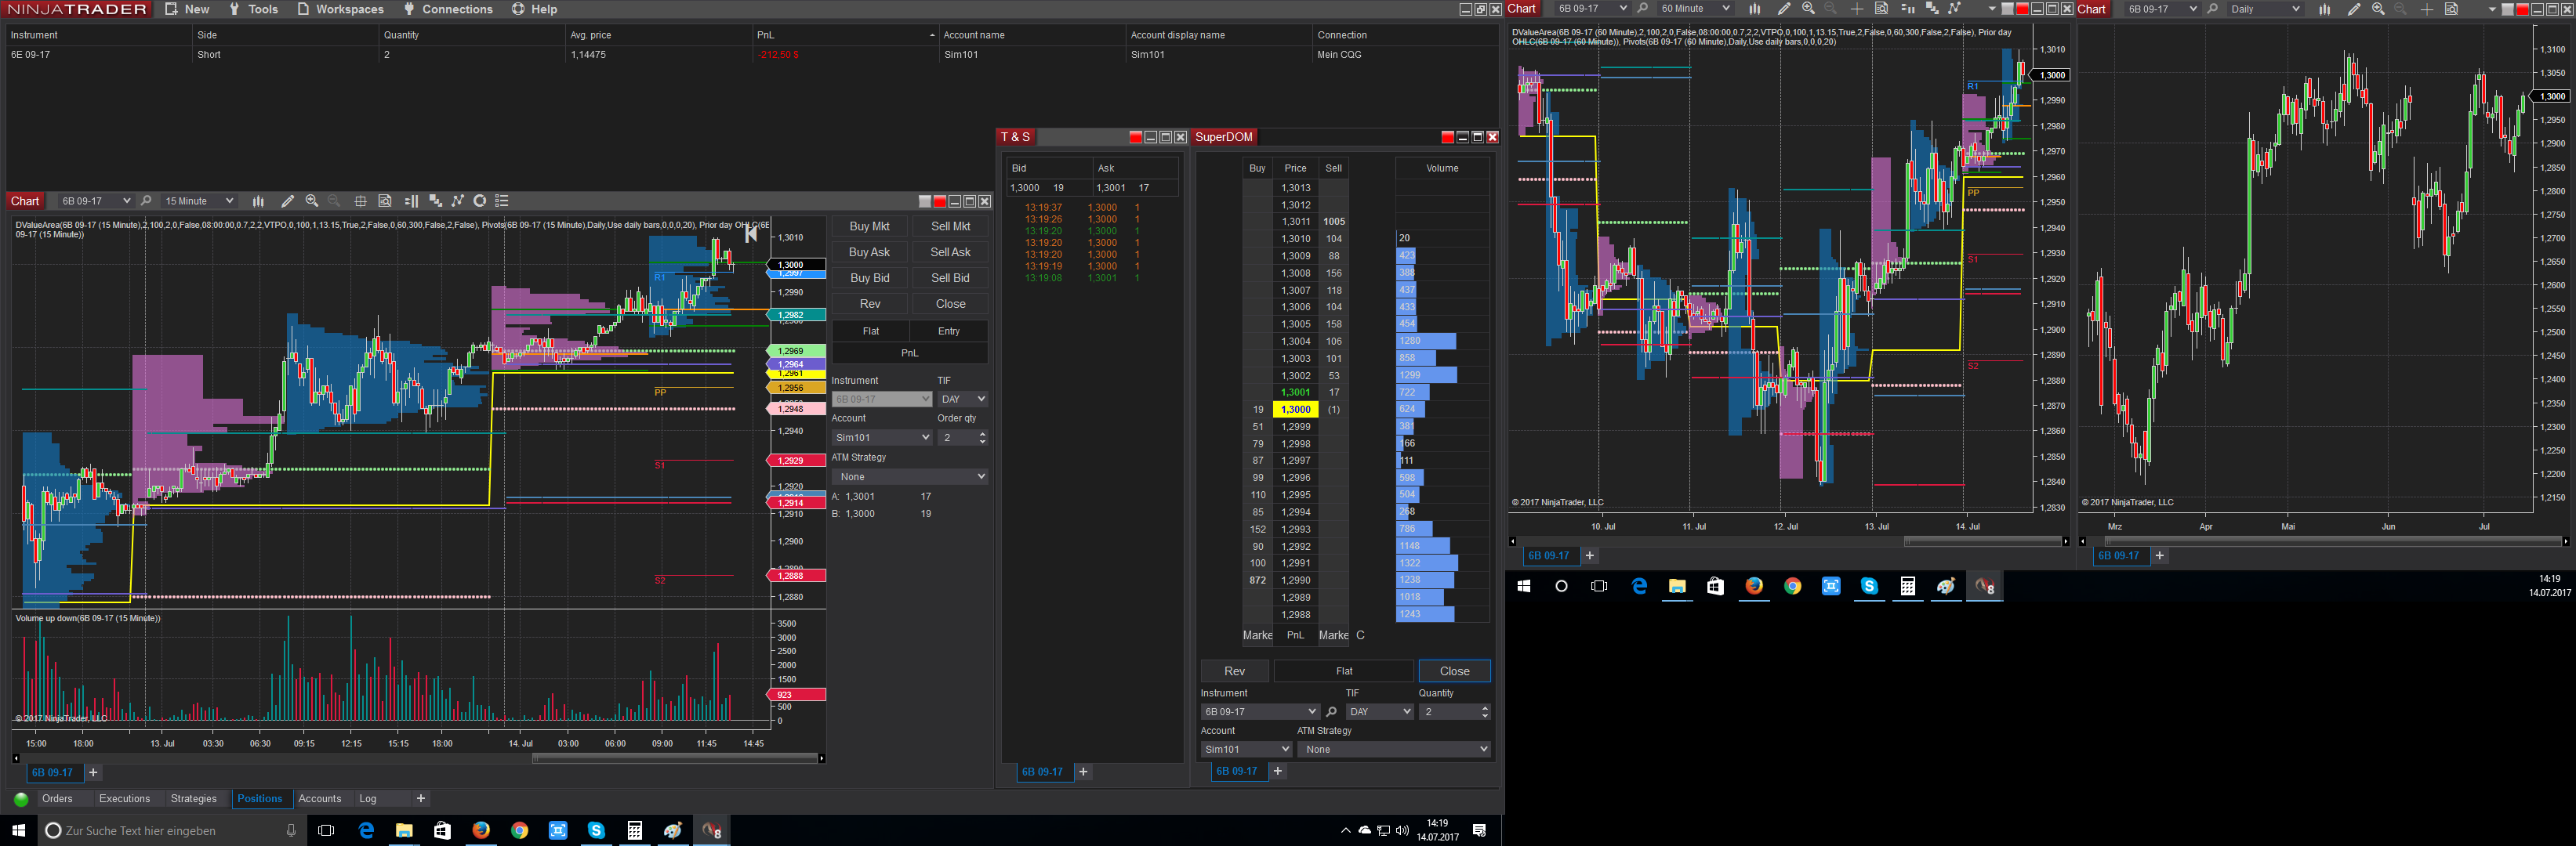2576x846 pixels.
Task: Open bar type selector in 15 Minute chart toolbar
Action: pyautogui.click(x=258, y=201)
